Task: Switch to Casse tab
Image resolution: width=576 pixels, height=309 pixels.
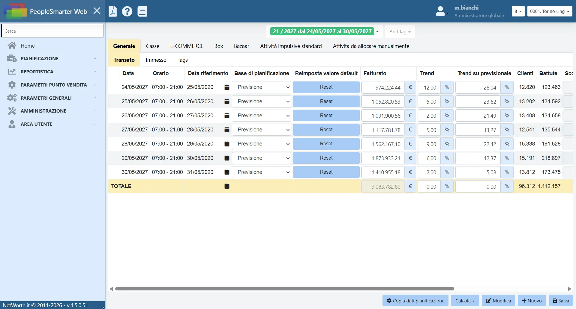Action: click(x=153, y=46)
